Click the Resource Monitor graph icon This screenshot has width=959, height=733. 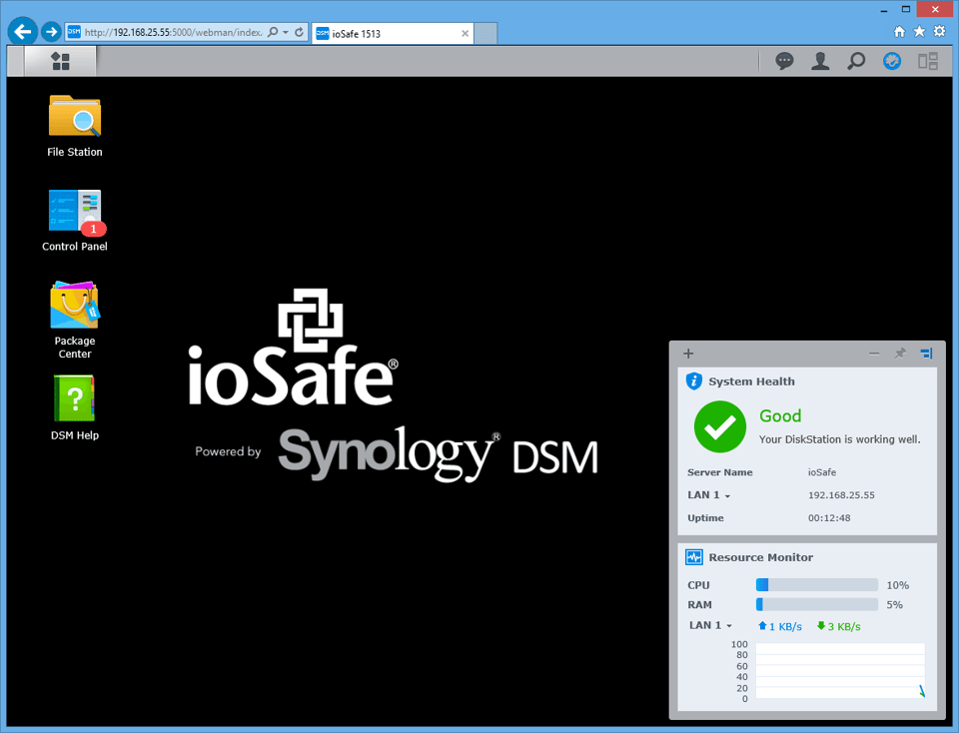[x=693, y=557]
